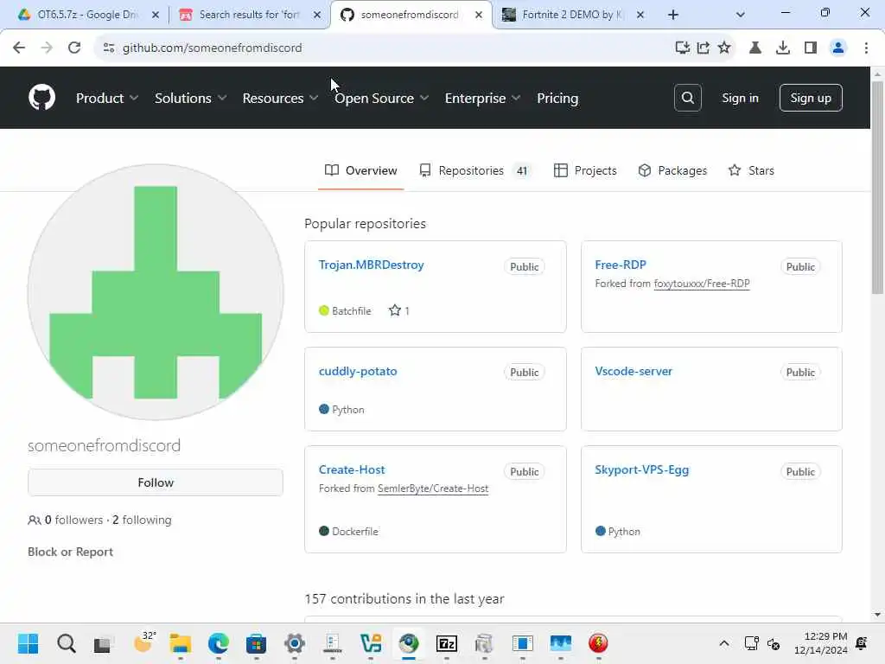The width and height of the screenshot is (885, 664).
Task: Expand the Solutions menu
Action: tap(190, 99)
